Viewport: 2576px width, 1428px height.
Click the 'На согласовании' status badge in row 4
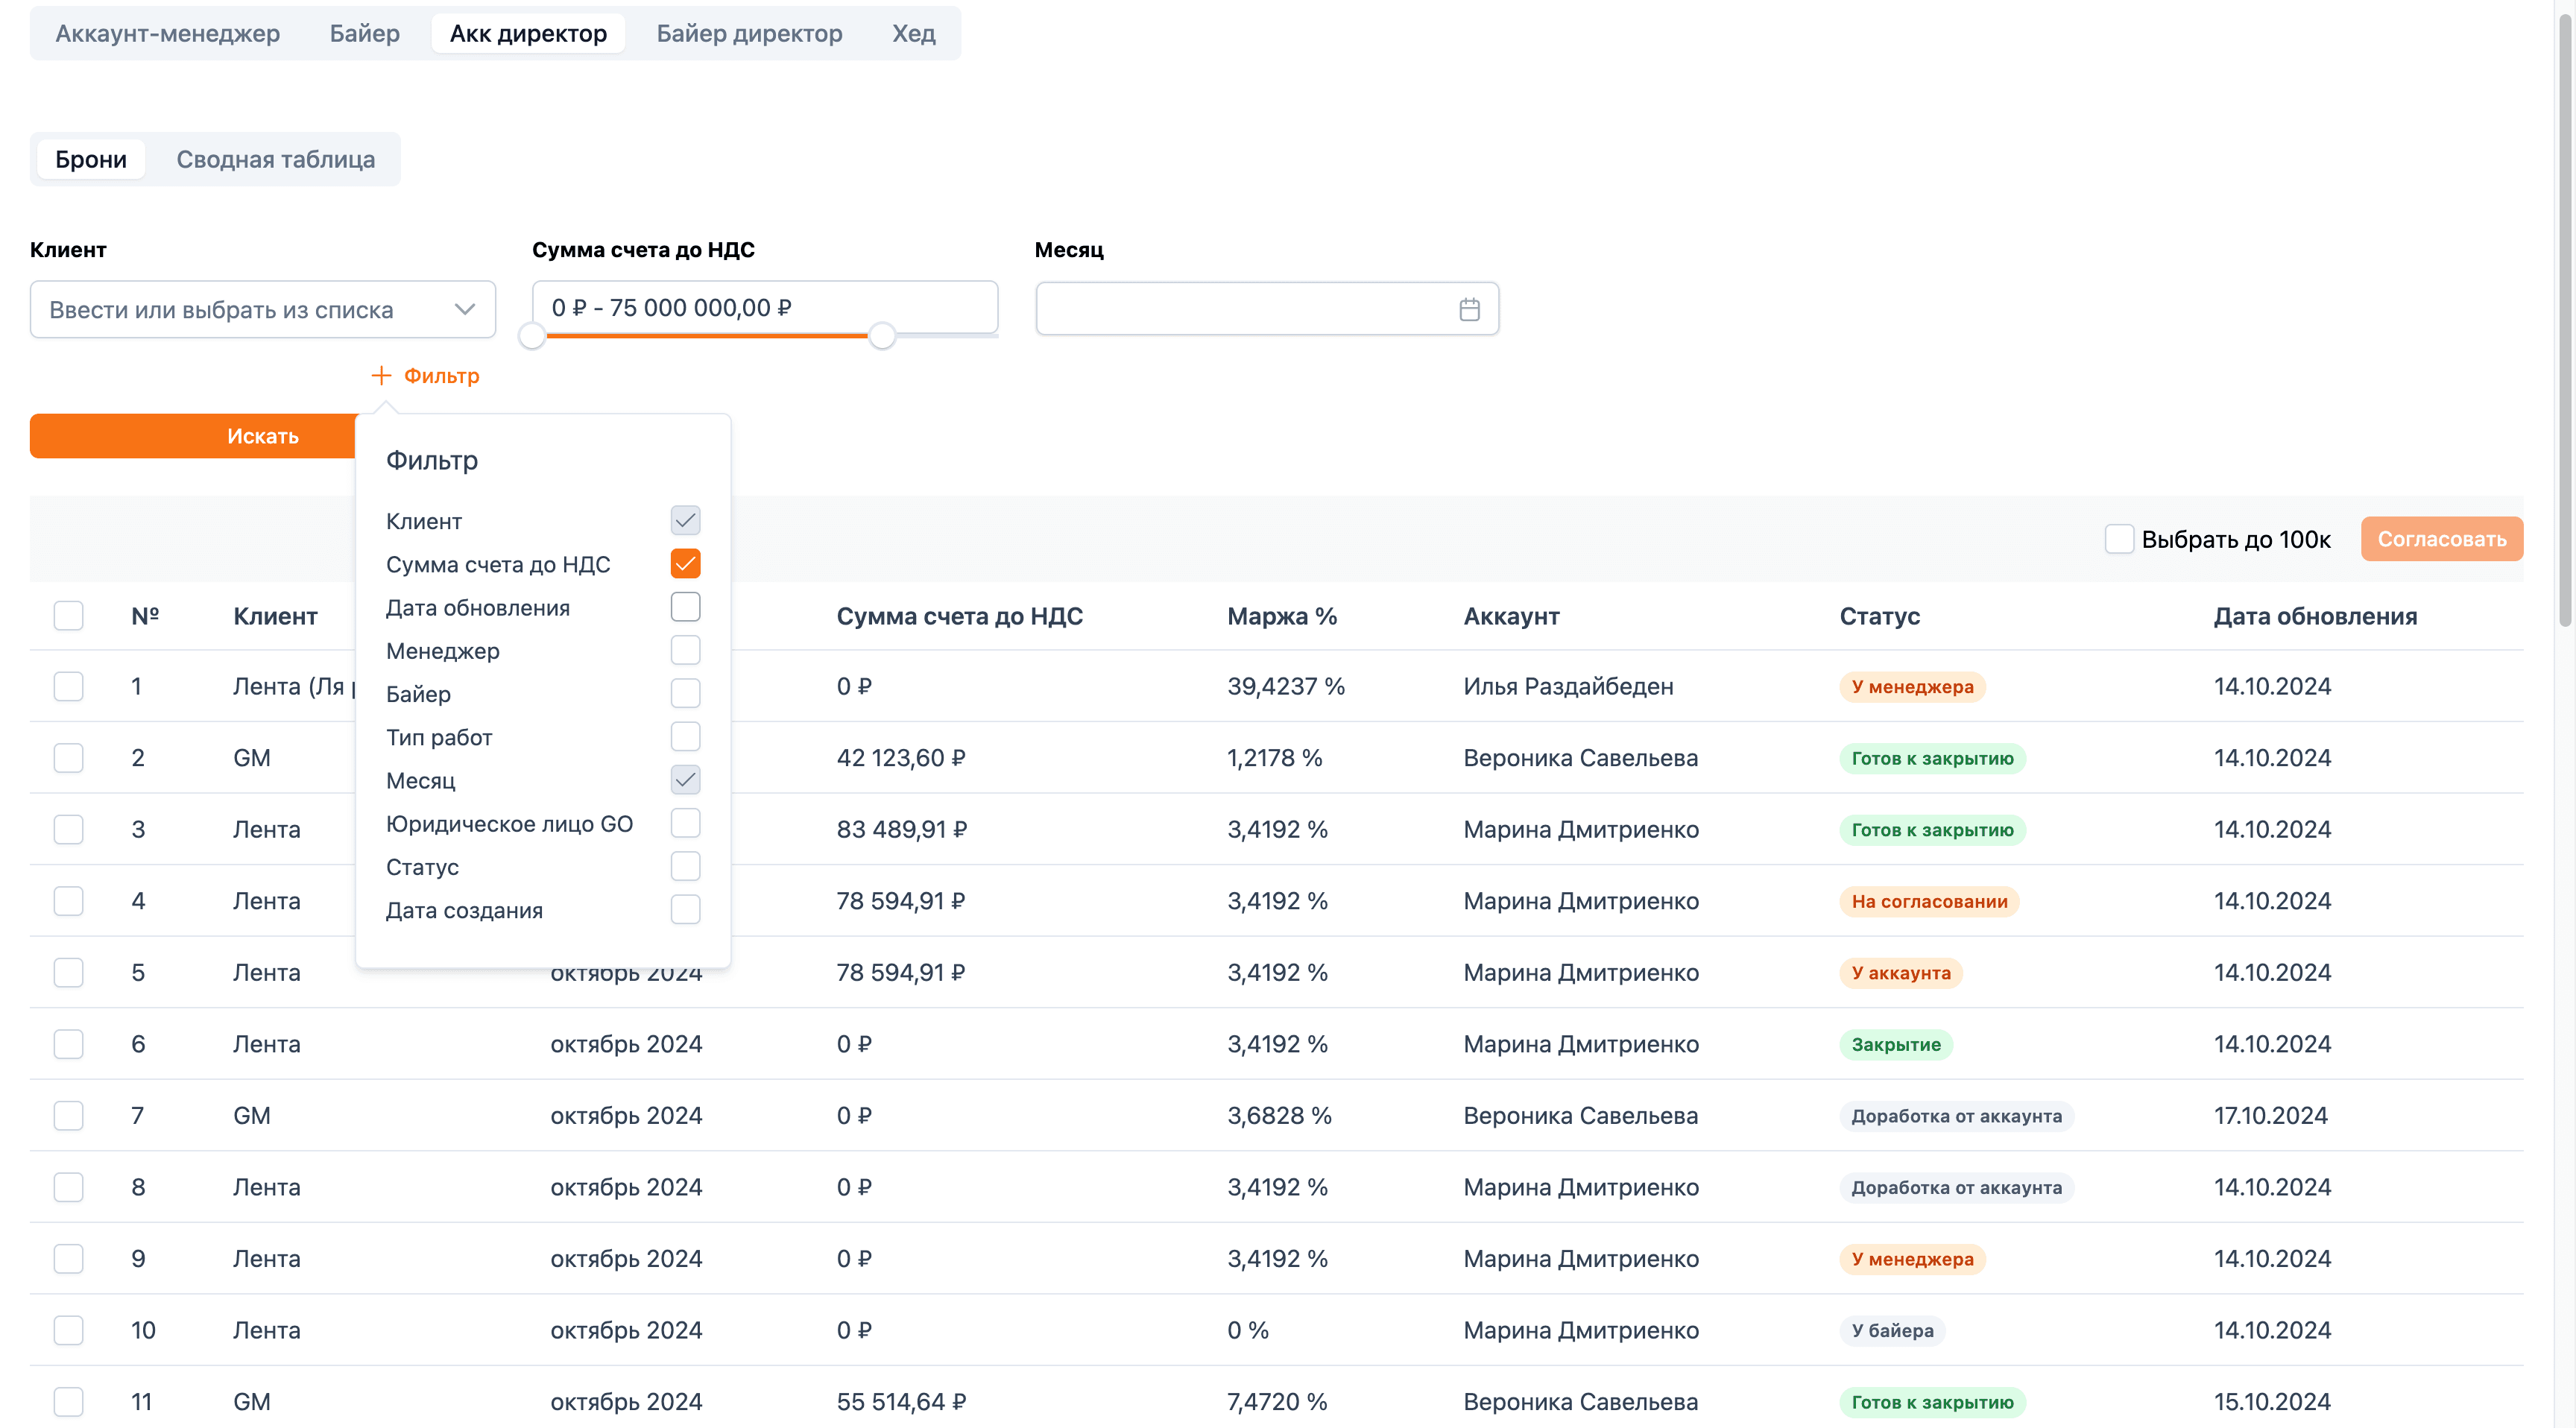pos(1929,901)
